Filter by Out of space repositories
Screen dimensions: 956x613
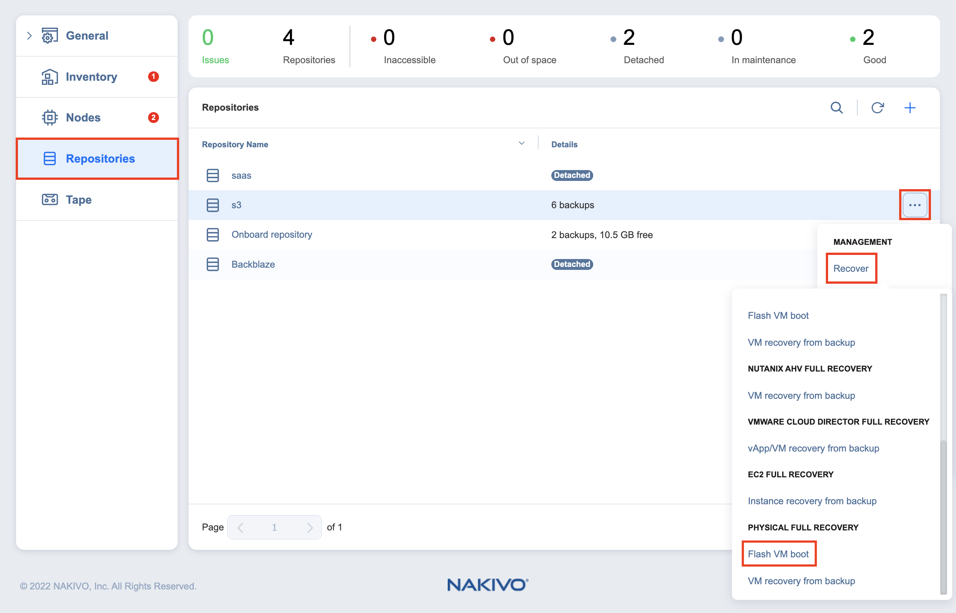point(523,46)
